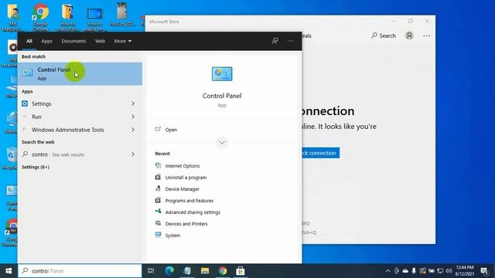Click the System recent item icon
This screenshot has height=278, width=495.
pyautogui.click(x=158, y=235)
